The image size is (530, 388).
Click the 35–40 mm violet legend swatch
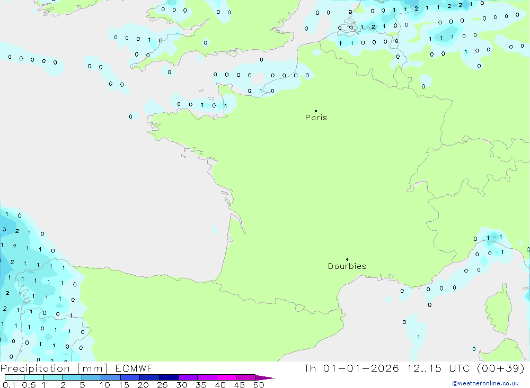[207, 377]
